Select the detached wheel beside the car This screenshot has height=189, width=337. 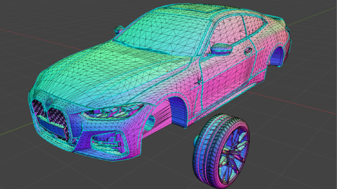tap(221, 152)
